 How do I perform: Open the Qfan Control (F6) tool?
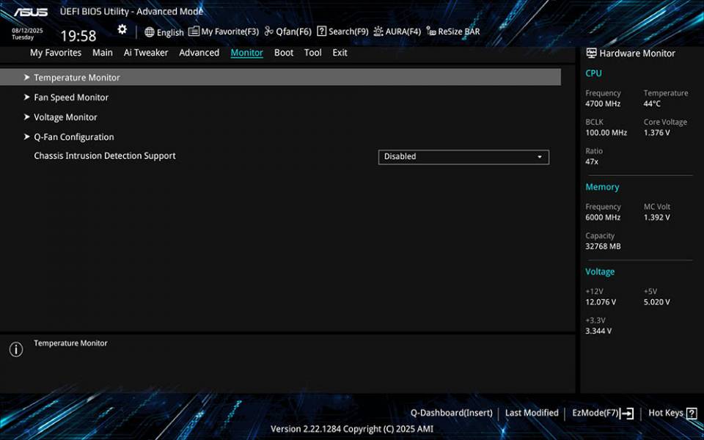[287, 32]
